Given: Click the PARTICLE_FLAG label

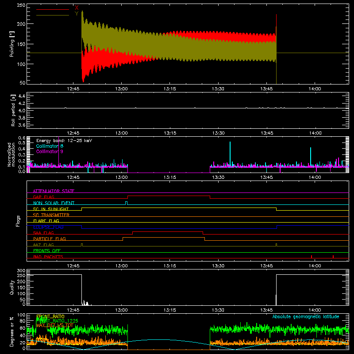Looking at the screenshot, I should (50, 239).
